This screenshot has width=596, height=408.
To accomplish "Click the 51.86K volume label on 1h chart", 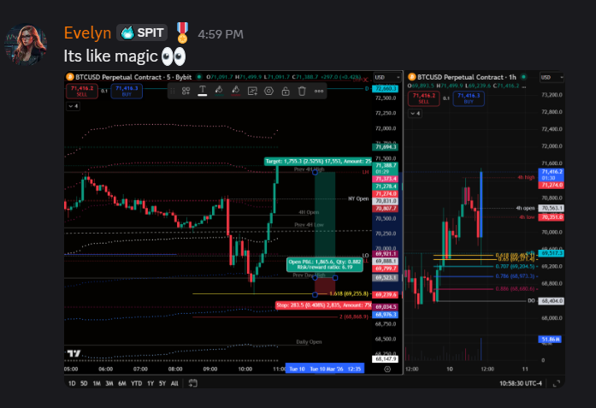I will [x=550, y=340].
